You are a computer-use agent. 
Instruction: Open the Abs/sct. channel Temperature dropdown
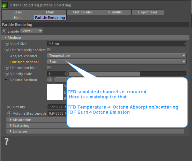click(117, 56)
